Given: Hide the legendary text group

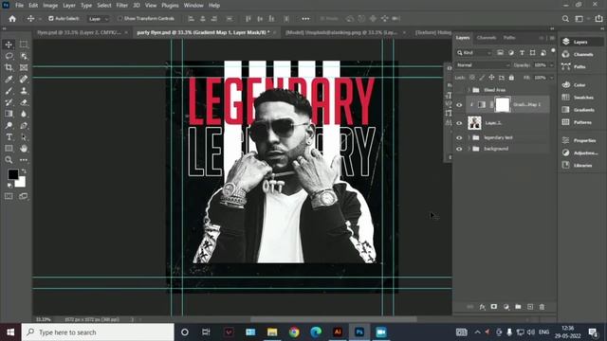Looking at the screenshot, I should click(459, 137).
